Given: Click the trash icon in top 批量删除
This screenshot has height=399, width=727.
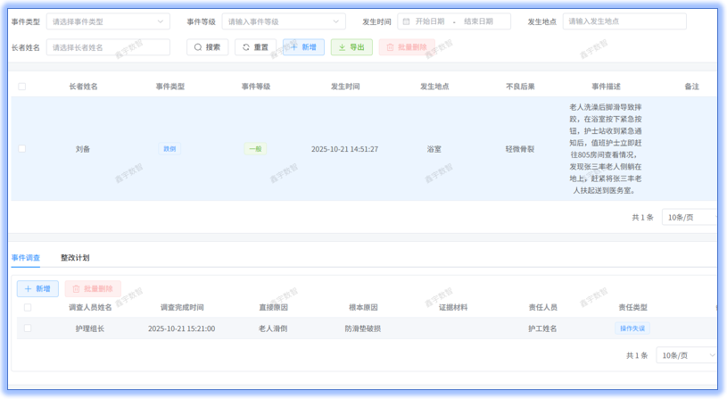Looking at the screenshot, I should coord(390,47).
